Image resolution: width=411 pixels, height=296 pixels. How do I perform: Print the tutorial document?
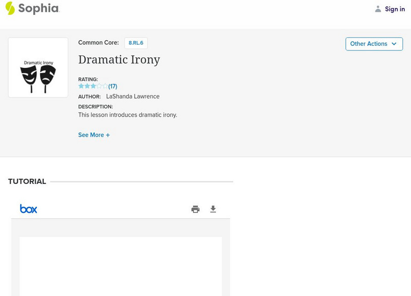pyautogui.click(x=195, y=209)
